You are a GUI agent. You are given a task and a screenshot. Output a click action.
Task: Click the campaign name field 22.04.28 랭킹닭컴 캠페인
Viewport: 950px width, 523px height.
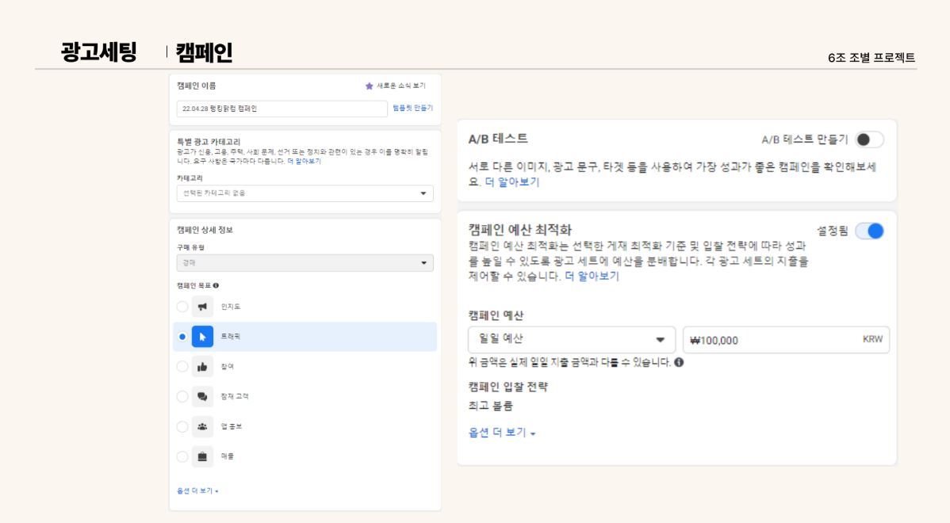click(282, 109)
